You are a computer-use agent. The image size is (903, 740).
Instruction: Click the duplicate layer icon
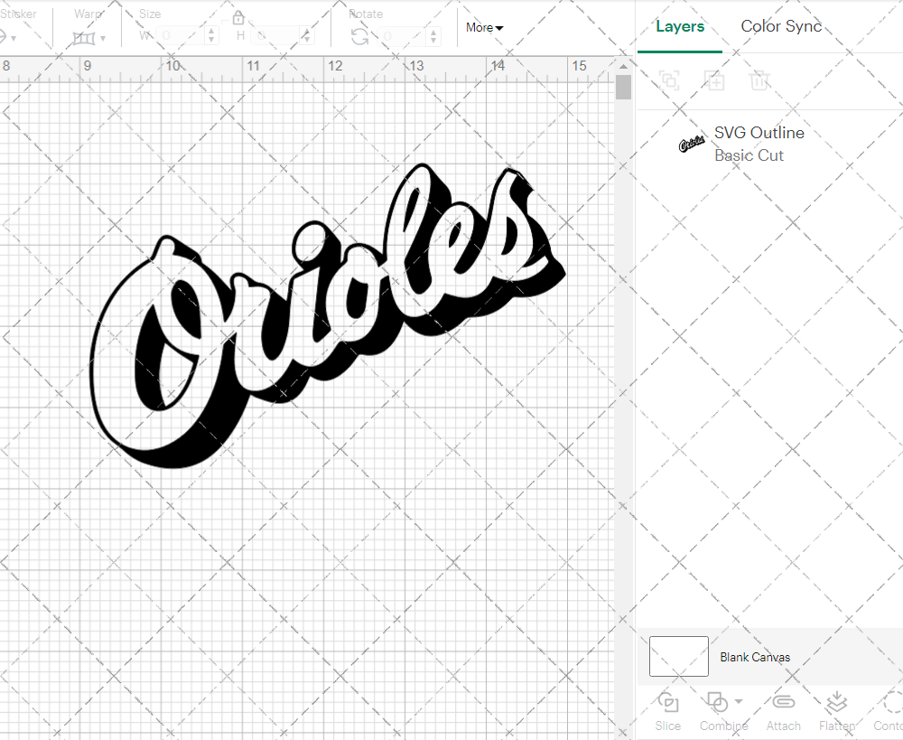coord(669,80)
